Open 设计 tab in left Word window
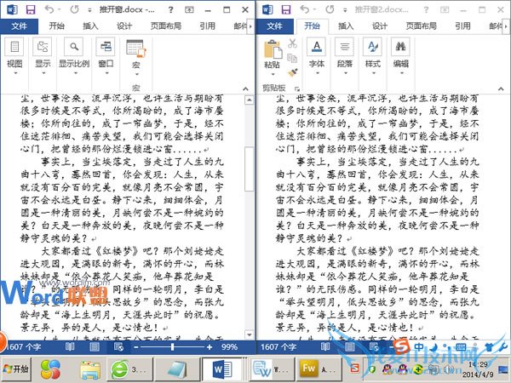Image resolution: width=511 pixels, height=383 pixels. click(124, 26)
